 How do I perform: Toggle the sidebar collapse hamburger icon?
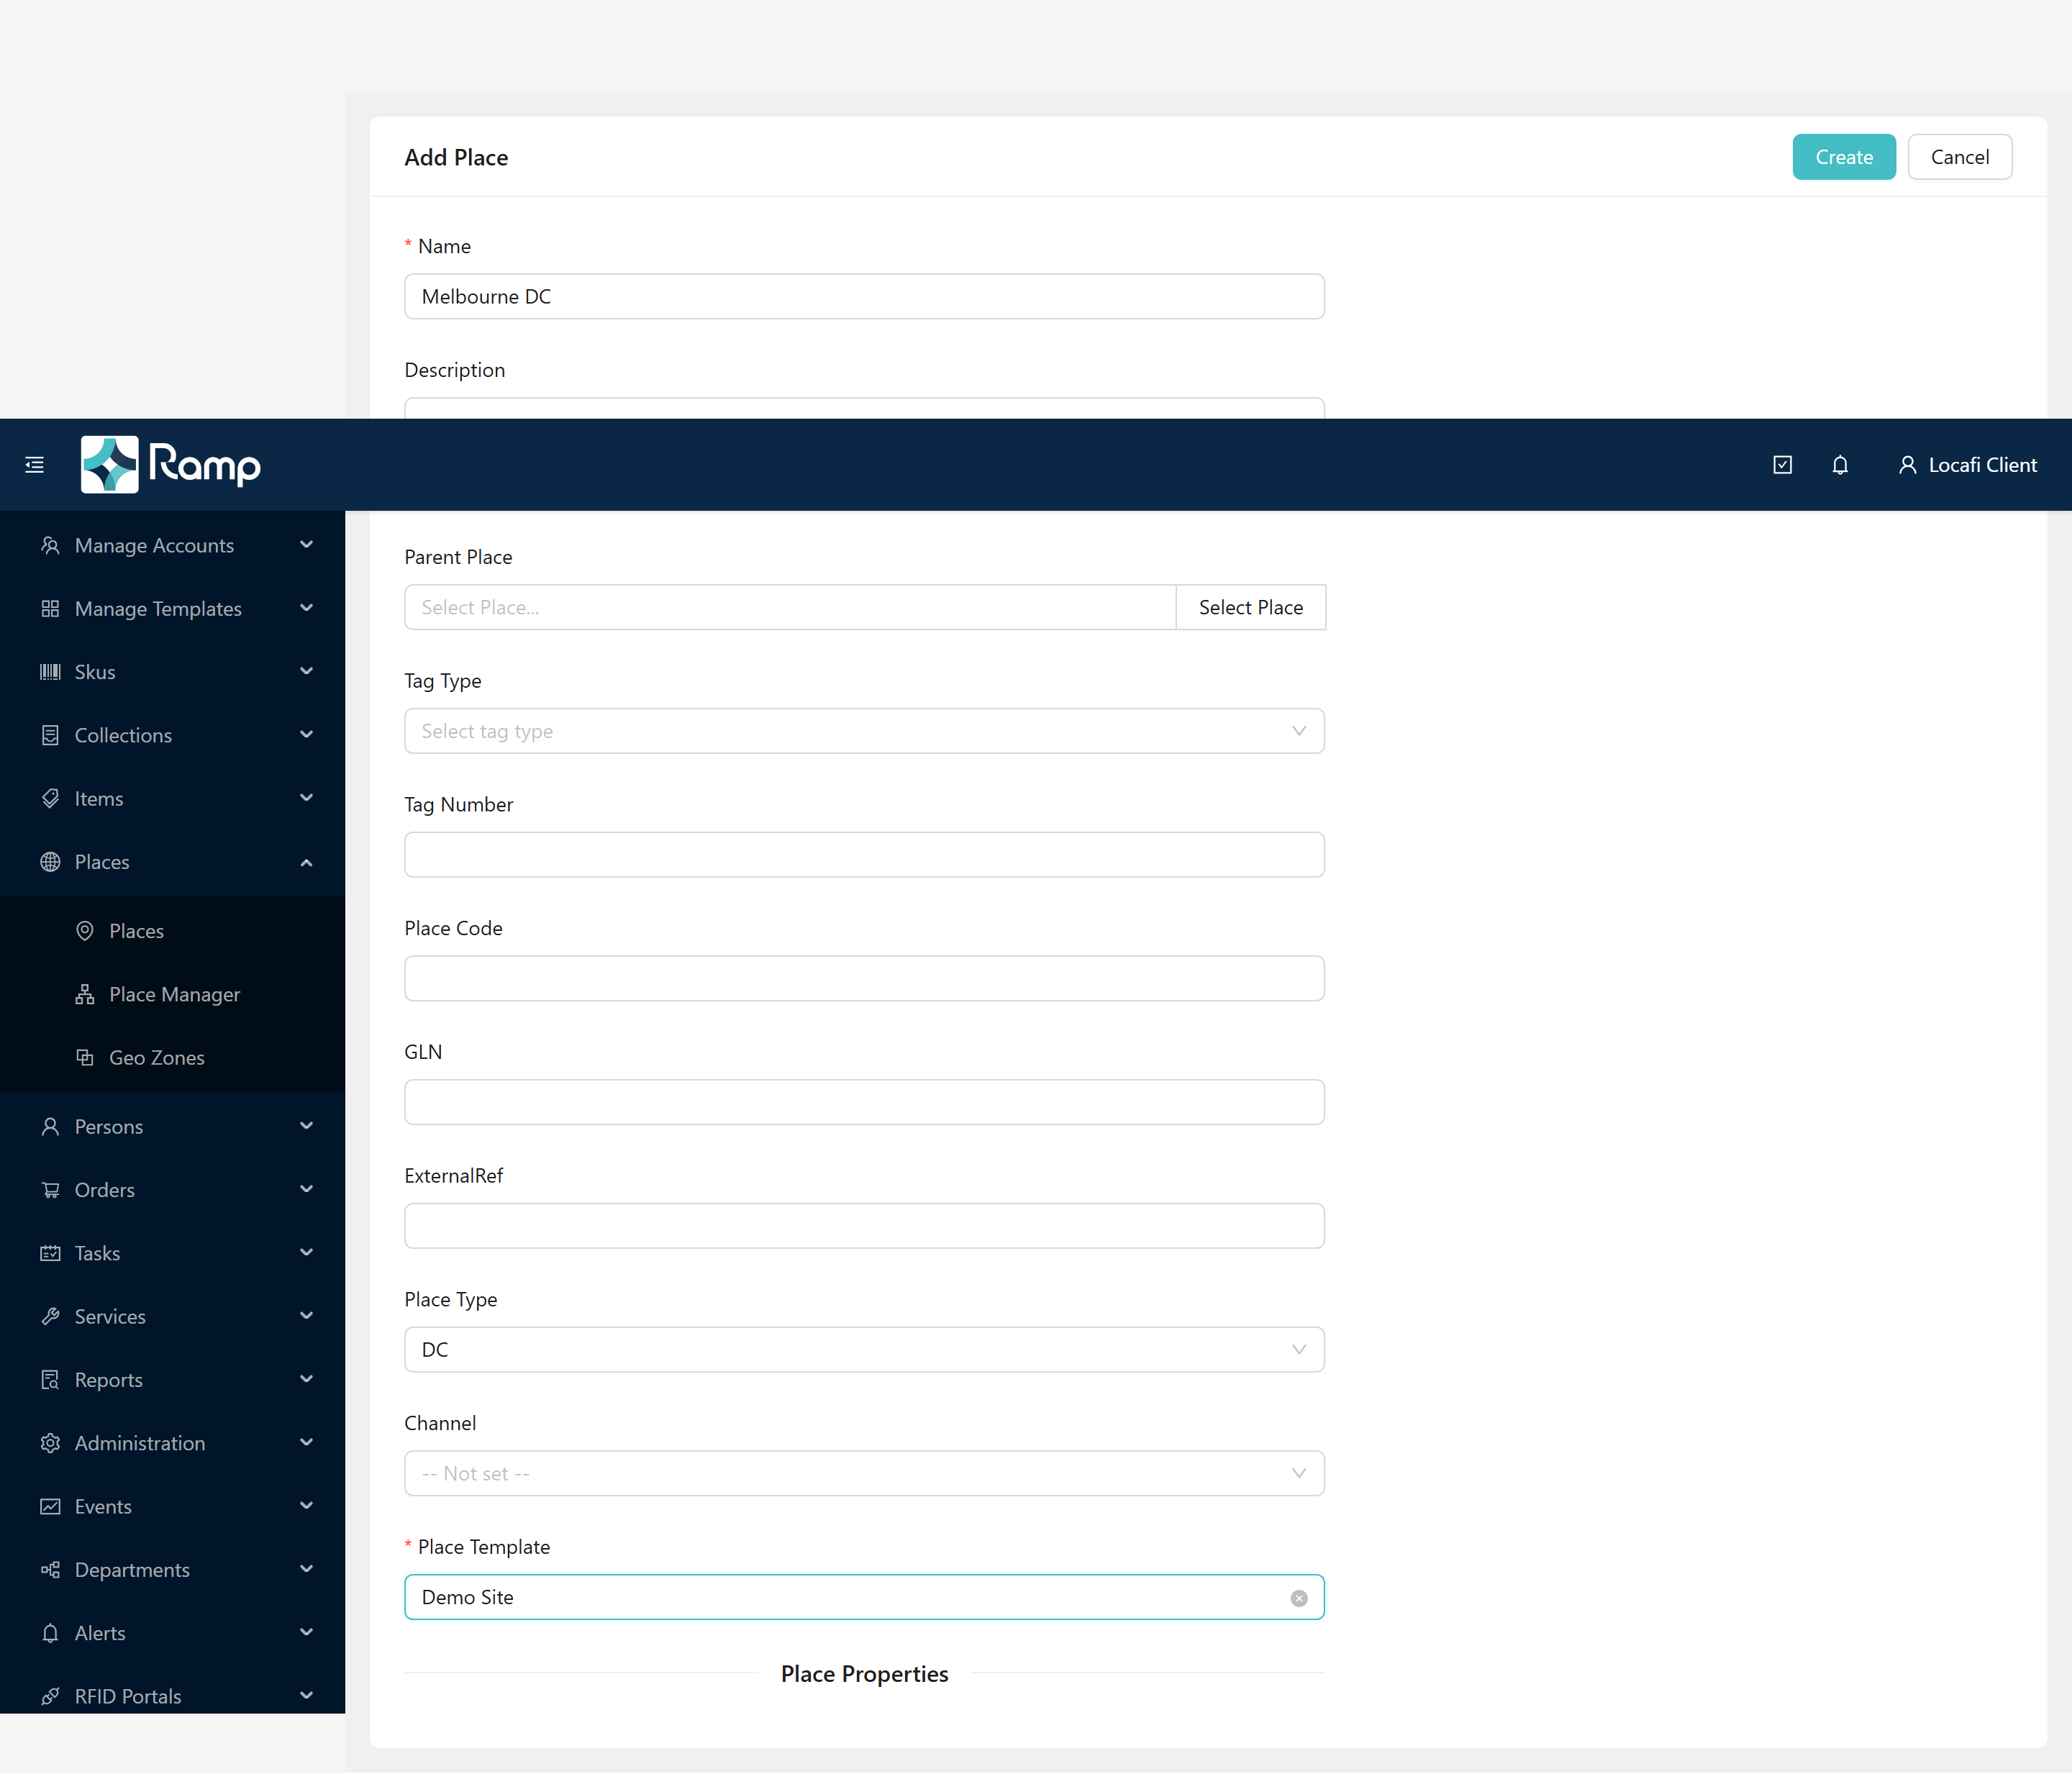click(35, 465)
